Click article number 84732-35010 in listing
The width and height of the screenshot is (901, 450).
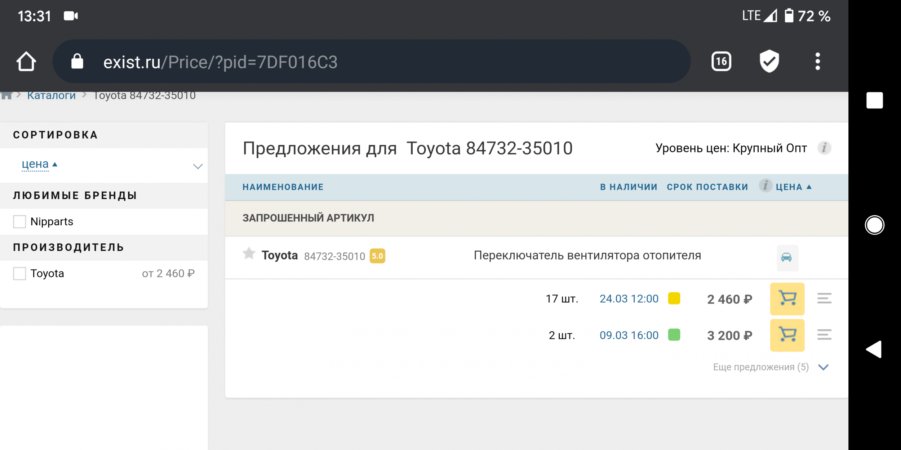tap(334, 256)
